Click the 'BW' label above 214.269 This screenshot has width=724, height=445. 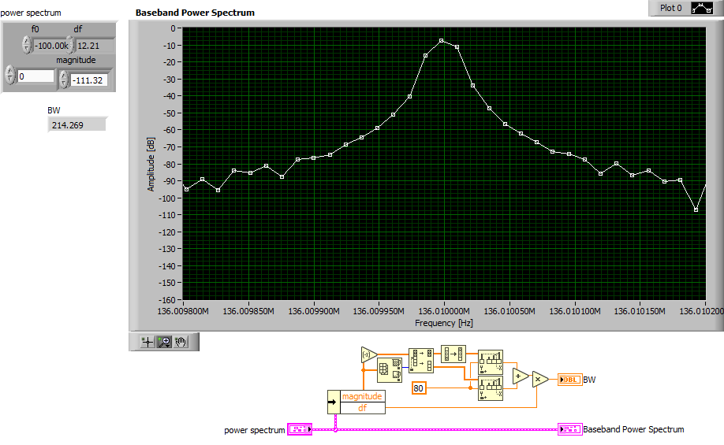coord(54,110)
